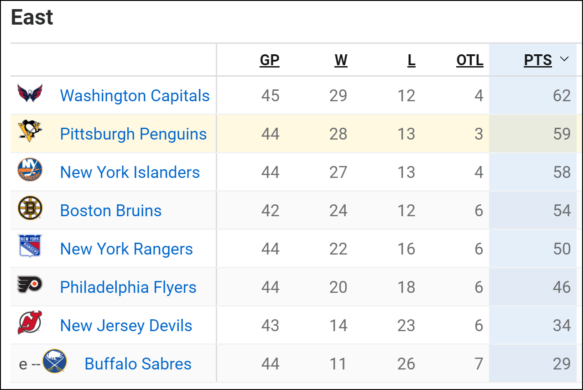This screenshot has height=390, width=583.
Task: Click the New York Rangers logo
Action: coord(30,246)
